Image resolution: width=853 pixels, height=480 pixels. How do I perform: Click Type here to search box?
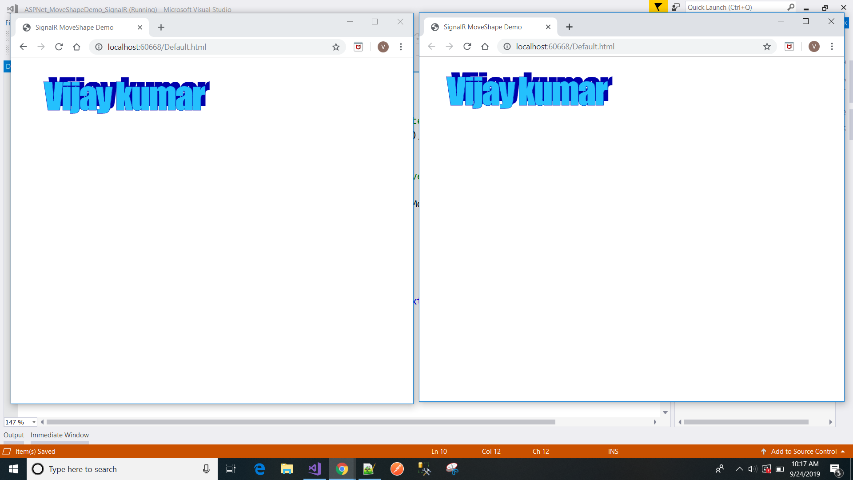[x=122, y=469]
